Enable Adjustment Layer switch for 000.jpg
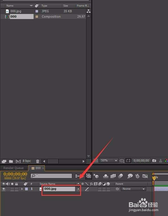Image resolution: width=168 pixels, height=216 pixels. pyautogui.click(x=104, y=189)
